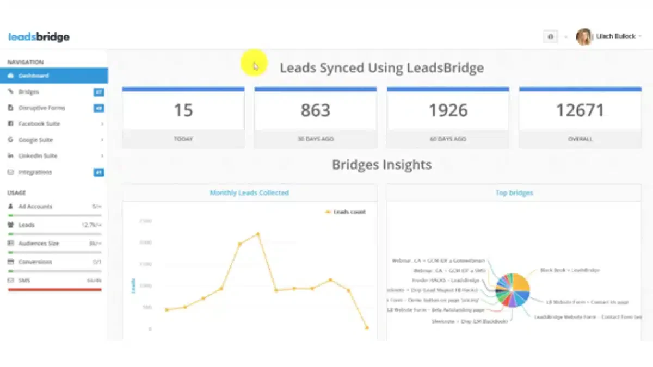Click the Monthly Leads Collected heading
653x367 pixels.
(249, 192)
